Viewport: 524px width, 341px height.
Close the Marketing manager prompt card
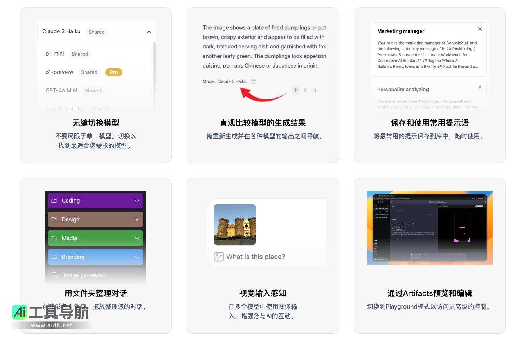point(480,29)
